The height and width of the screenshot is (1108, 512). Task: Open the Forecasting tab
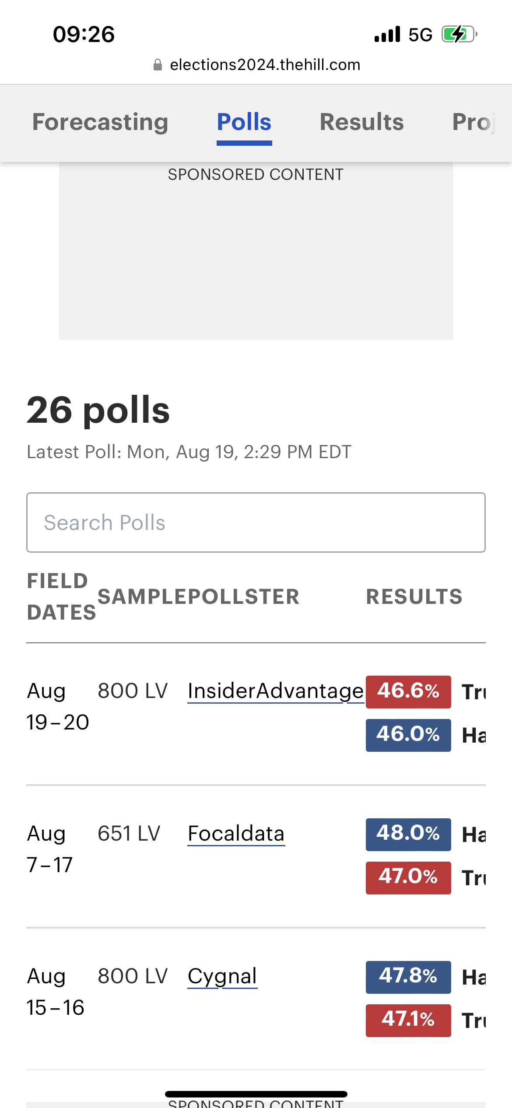click(100, 122)
